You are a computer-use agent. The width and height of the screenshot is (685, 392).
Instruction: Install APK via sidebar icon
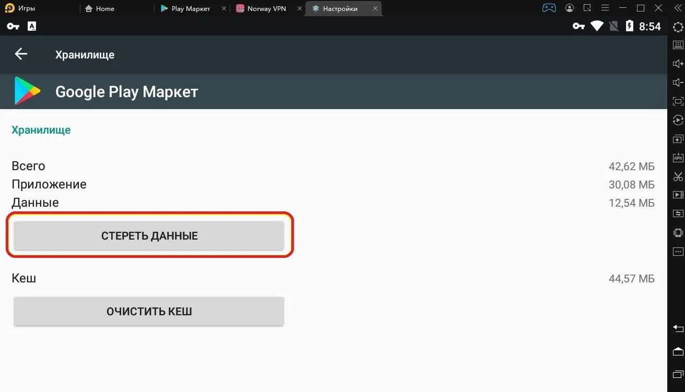point(678,158)
